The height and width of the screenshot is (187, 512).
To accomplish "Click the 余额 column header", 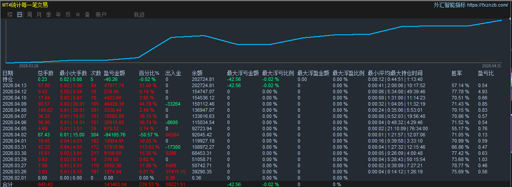I will [197, 73].
